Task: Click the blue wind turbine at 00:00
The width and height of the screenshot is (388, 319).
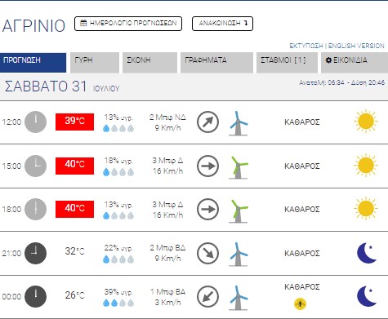Action: click(239, 298)
